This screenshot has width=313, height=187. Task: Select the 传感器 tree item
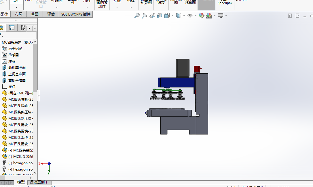[14, 55]
